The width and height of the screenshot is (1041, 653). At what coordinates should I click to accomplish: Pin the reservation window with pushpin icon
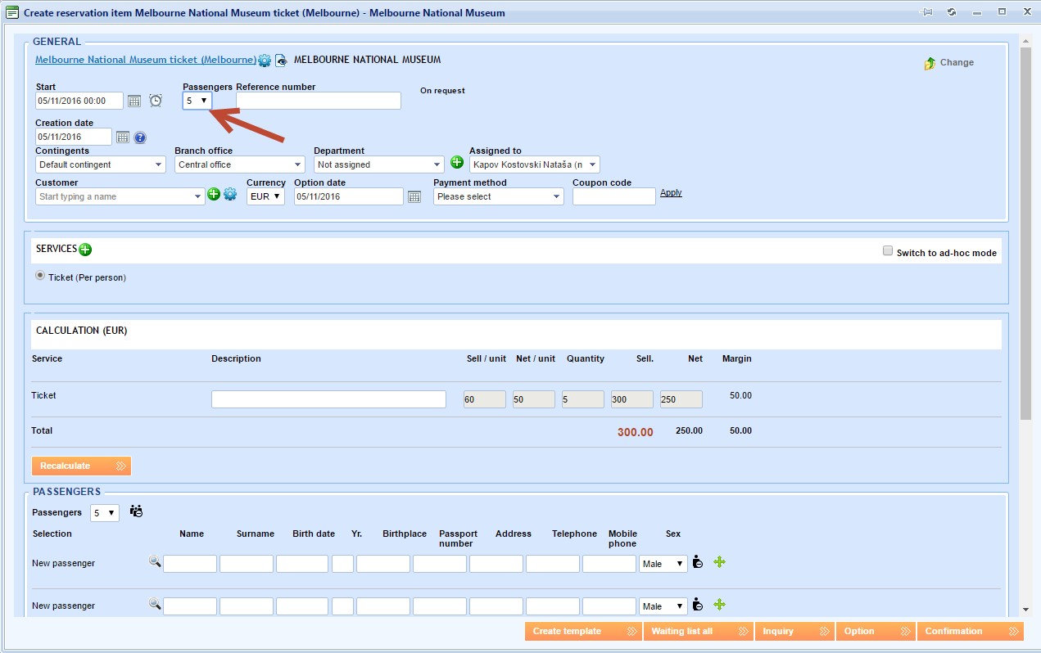coord(926,12)
